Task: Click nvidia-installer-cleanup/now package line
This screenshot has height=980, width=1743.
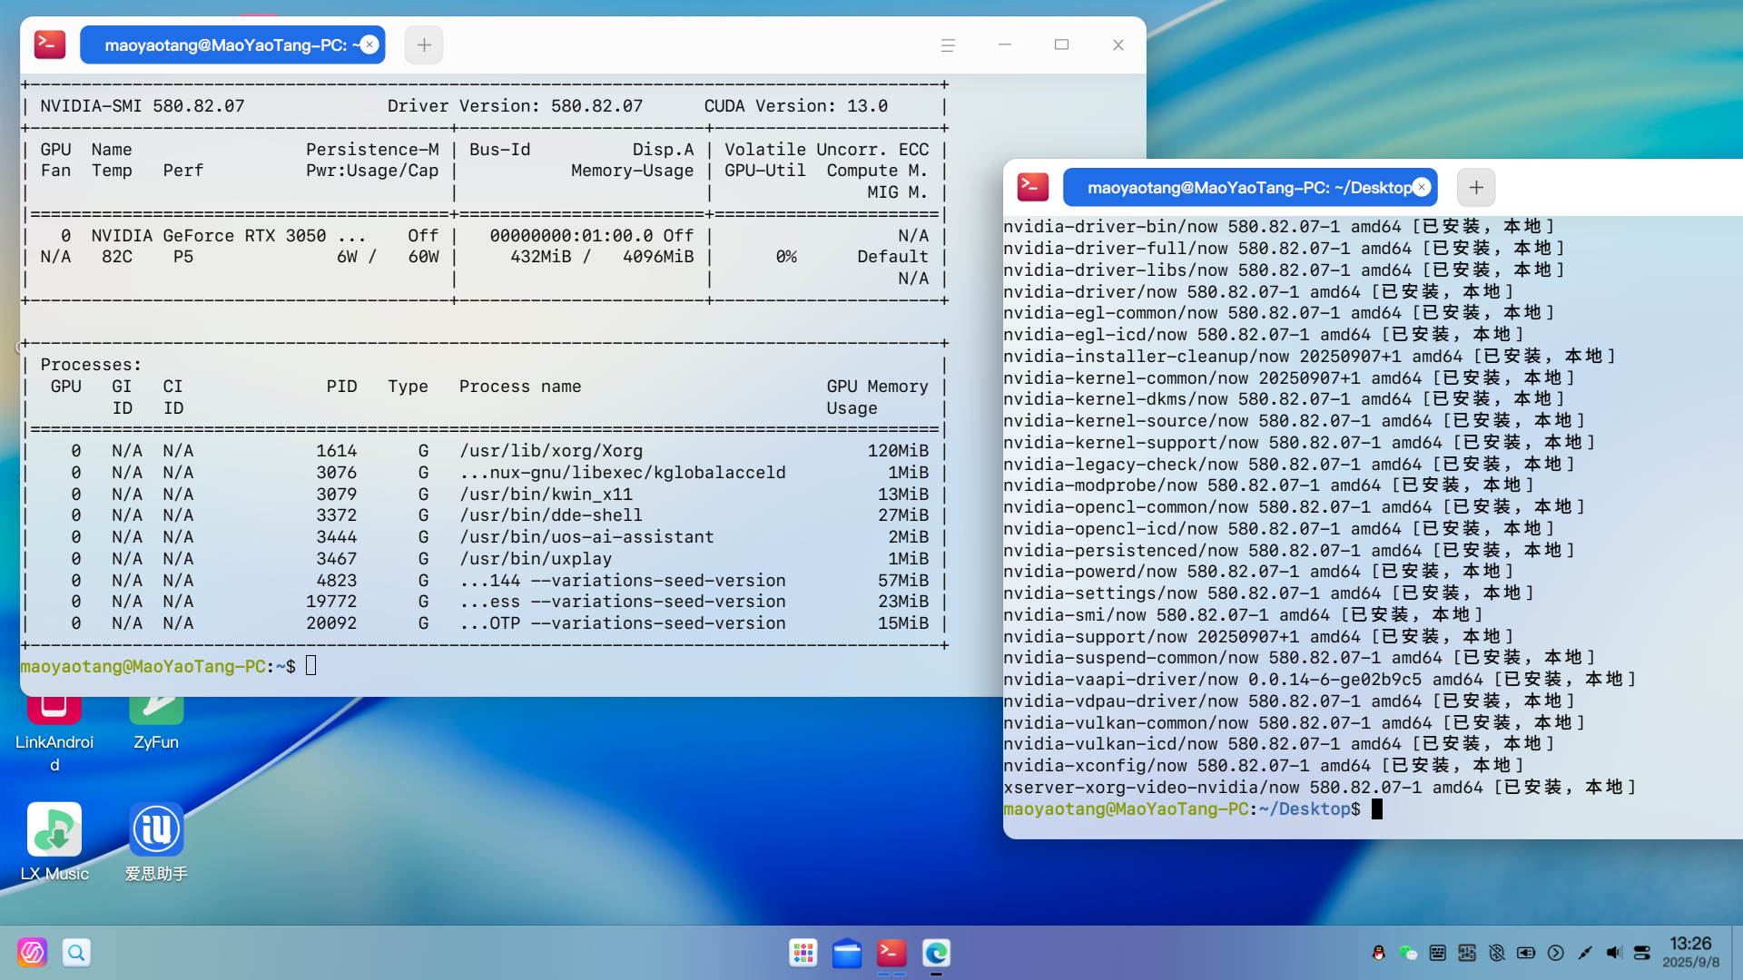Action: [x=1309, y=357]
